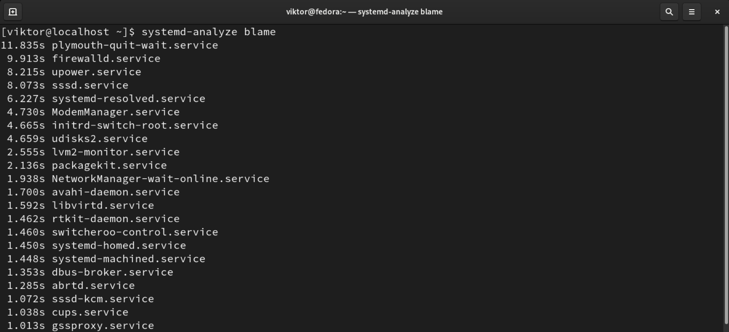This screenshot has width=729, height=332.
Task: Click the firewalld.service entry
Action: pos(106,58)
